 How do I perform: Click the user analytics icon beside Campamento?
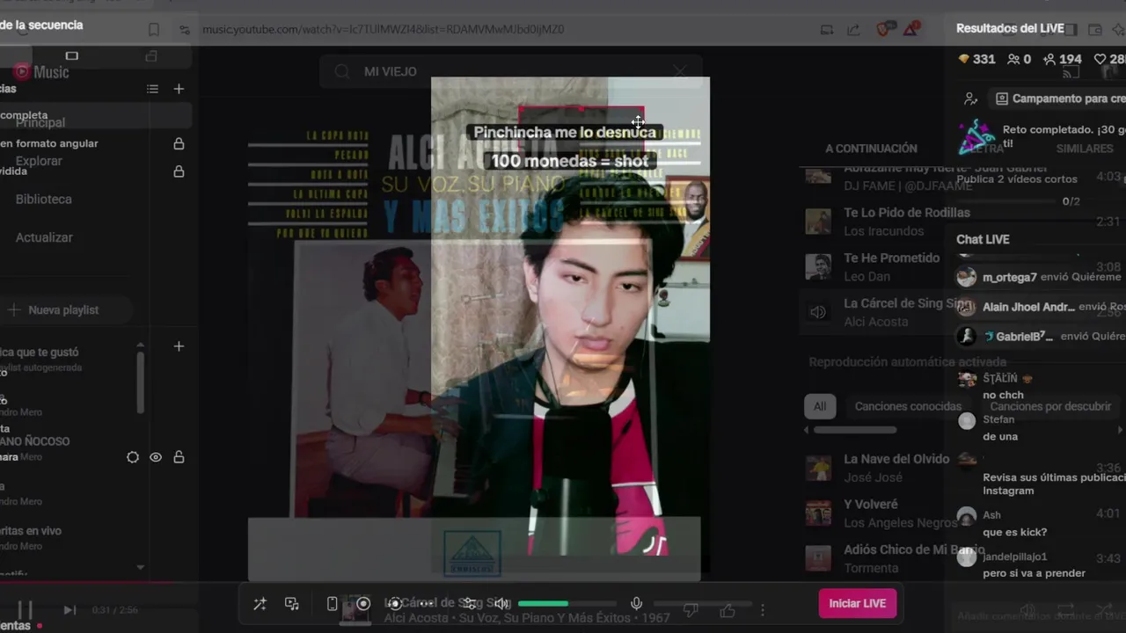(970, 98)
